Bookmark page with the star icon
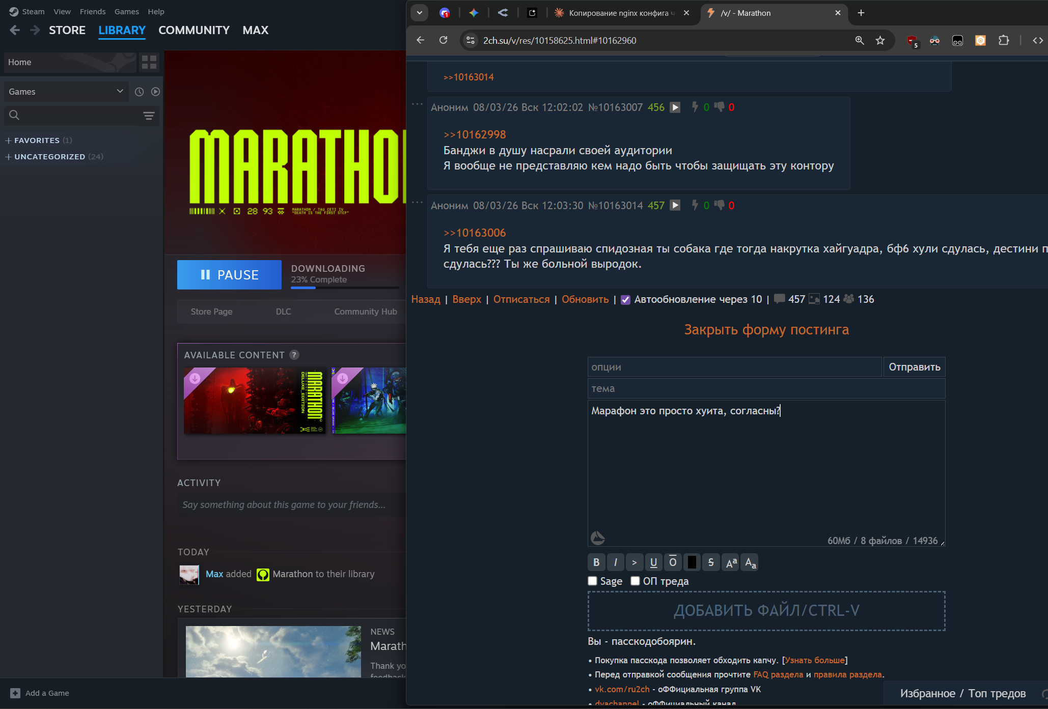This screenshot has width=1048, height=709. point(880,41)
